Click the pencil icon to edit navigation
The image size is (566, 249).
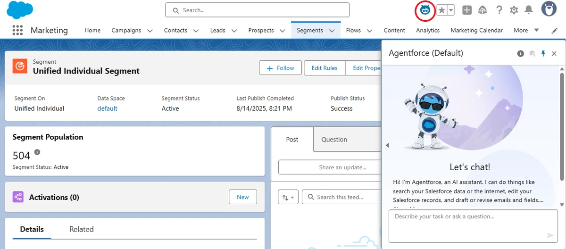[555, 30]
